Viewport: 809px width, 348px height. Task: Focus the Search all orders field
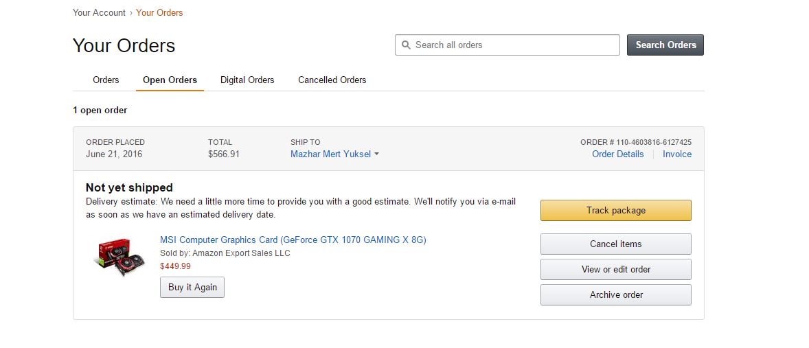508,45
